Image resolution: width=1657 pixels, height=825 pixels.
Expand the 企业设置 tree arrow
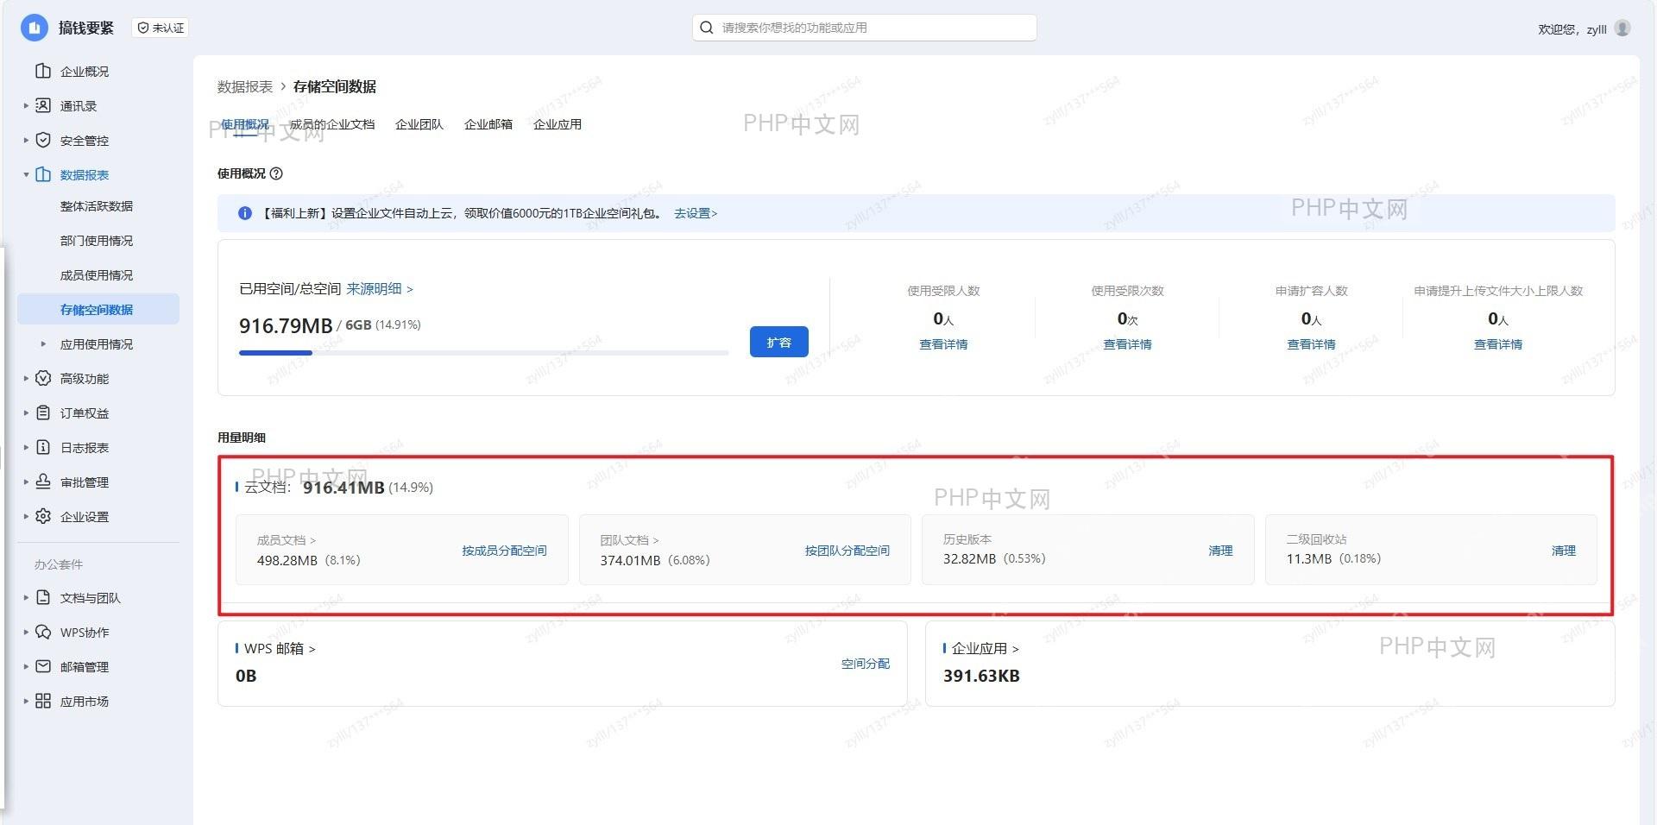click(26, 516)
